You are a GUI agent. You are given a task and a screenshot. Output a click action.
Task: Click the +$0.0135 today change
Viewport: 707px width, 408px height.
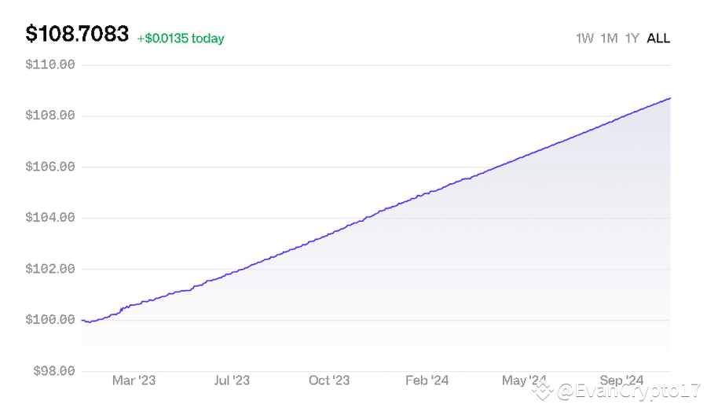[x=181, y=39]
